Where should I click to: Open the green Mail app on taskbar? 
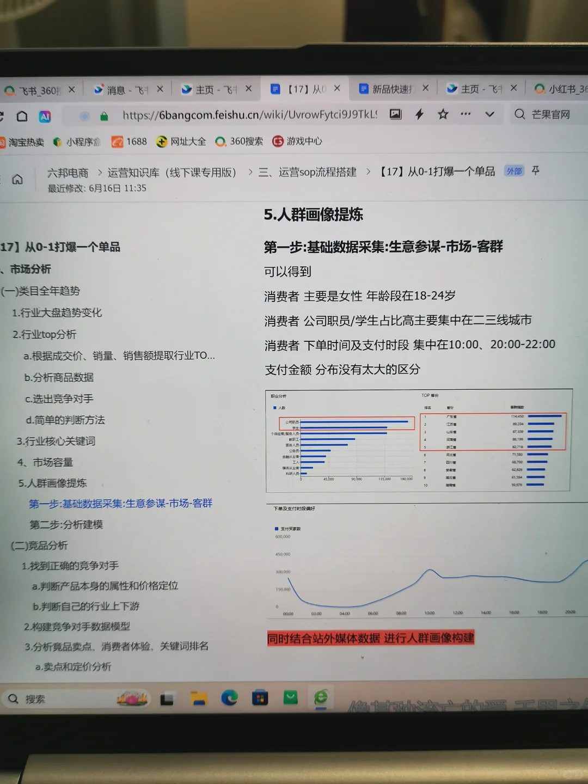(x=291, y=697)
